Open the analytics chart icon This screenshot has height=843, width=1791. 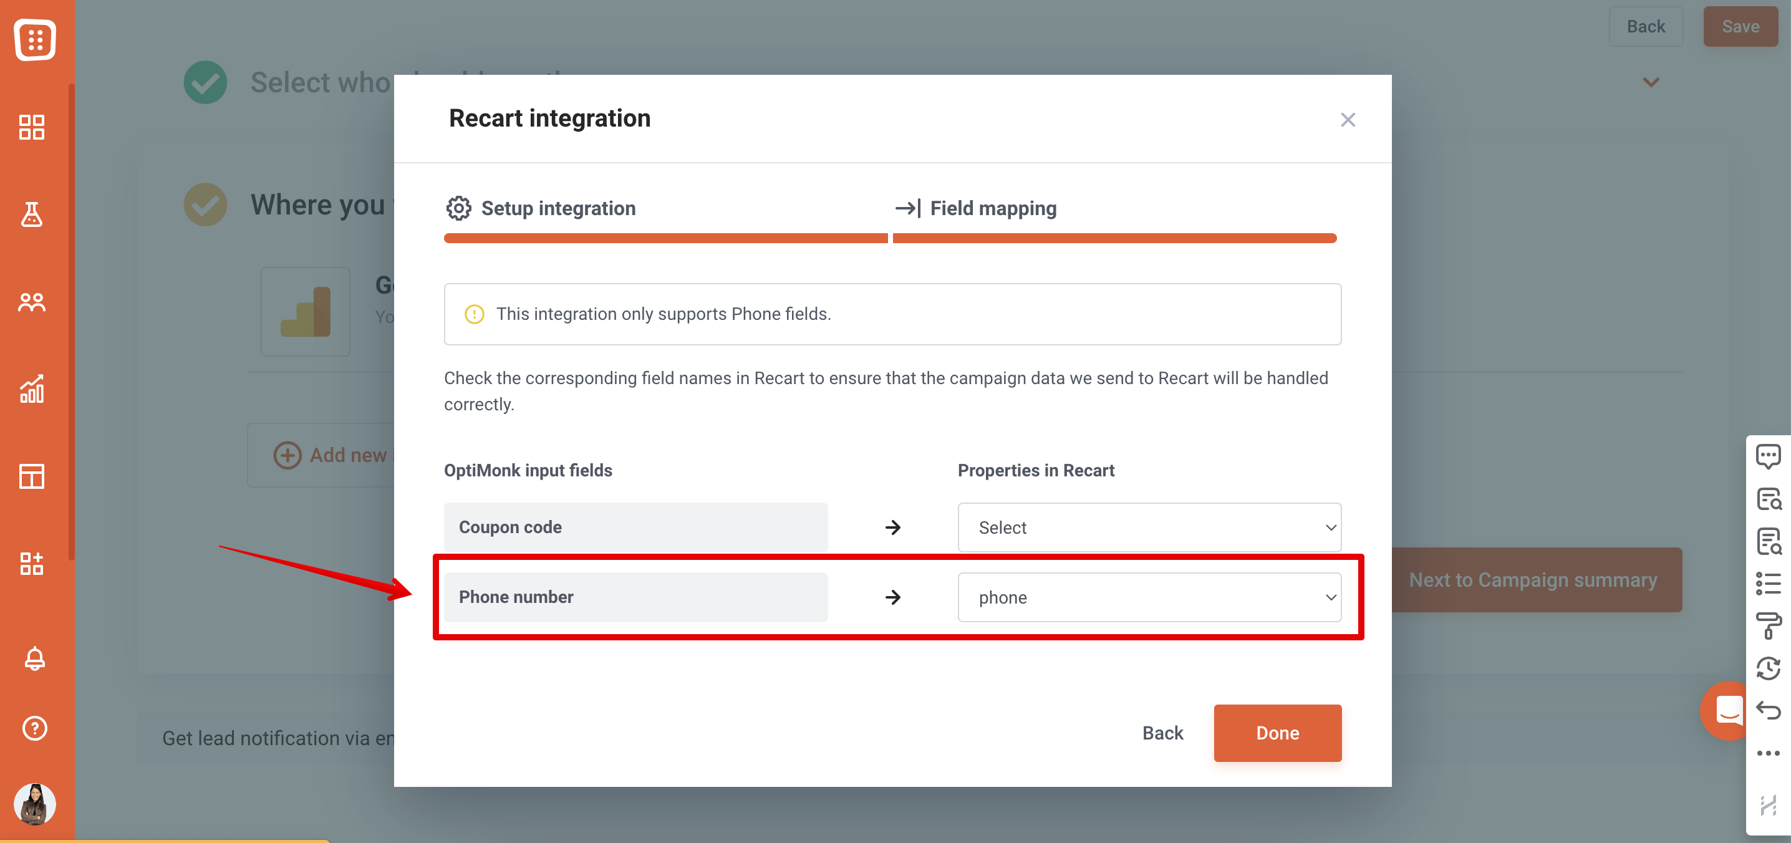coord(32,389)
